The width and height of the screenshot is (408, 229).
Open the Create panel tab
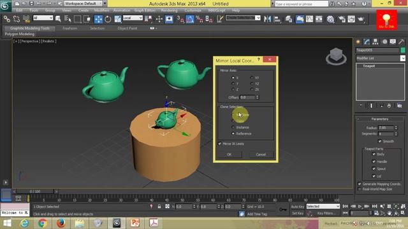(x=358, y=41)
